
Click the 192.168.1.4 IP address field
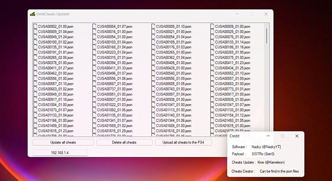pyautogui.click(x=60, y=152)
